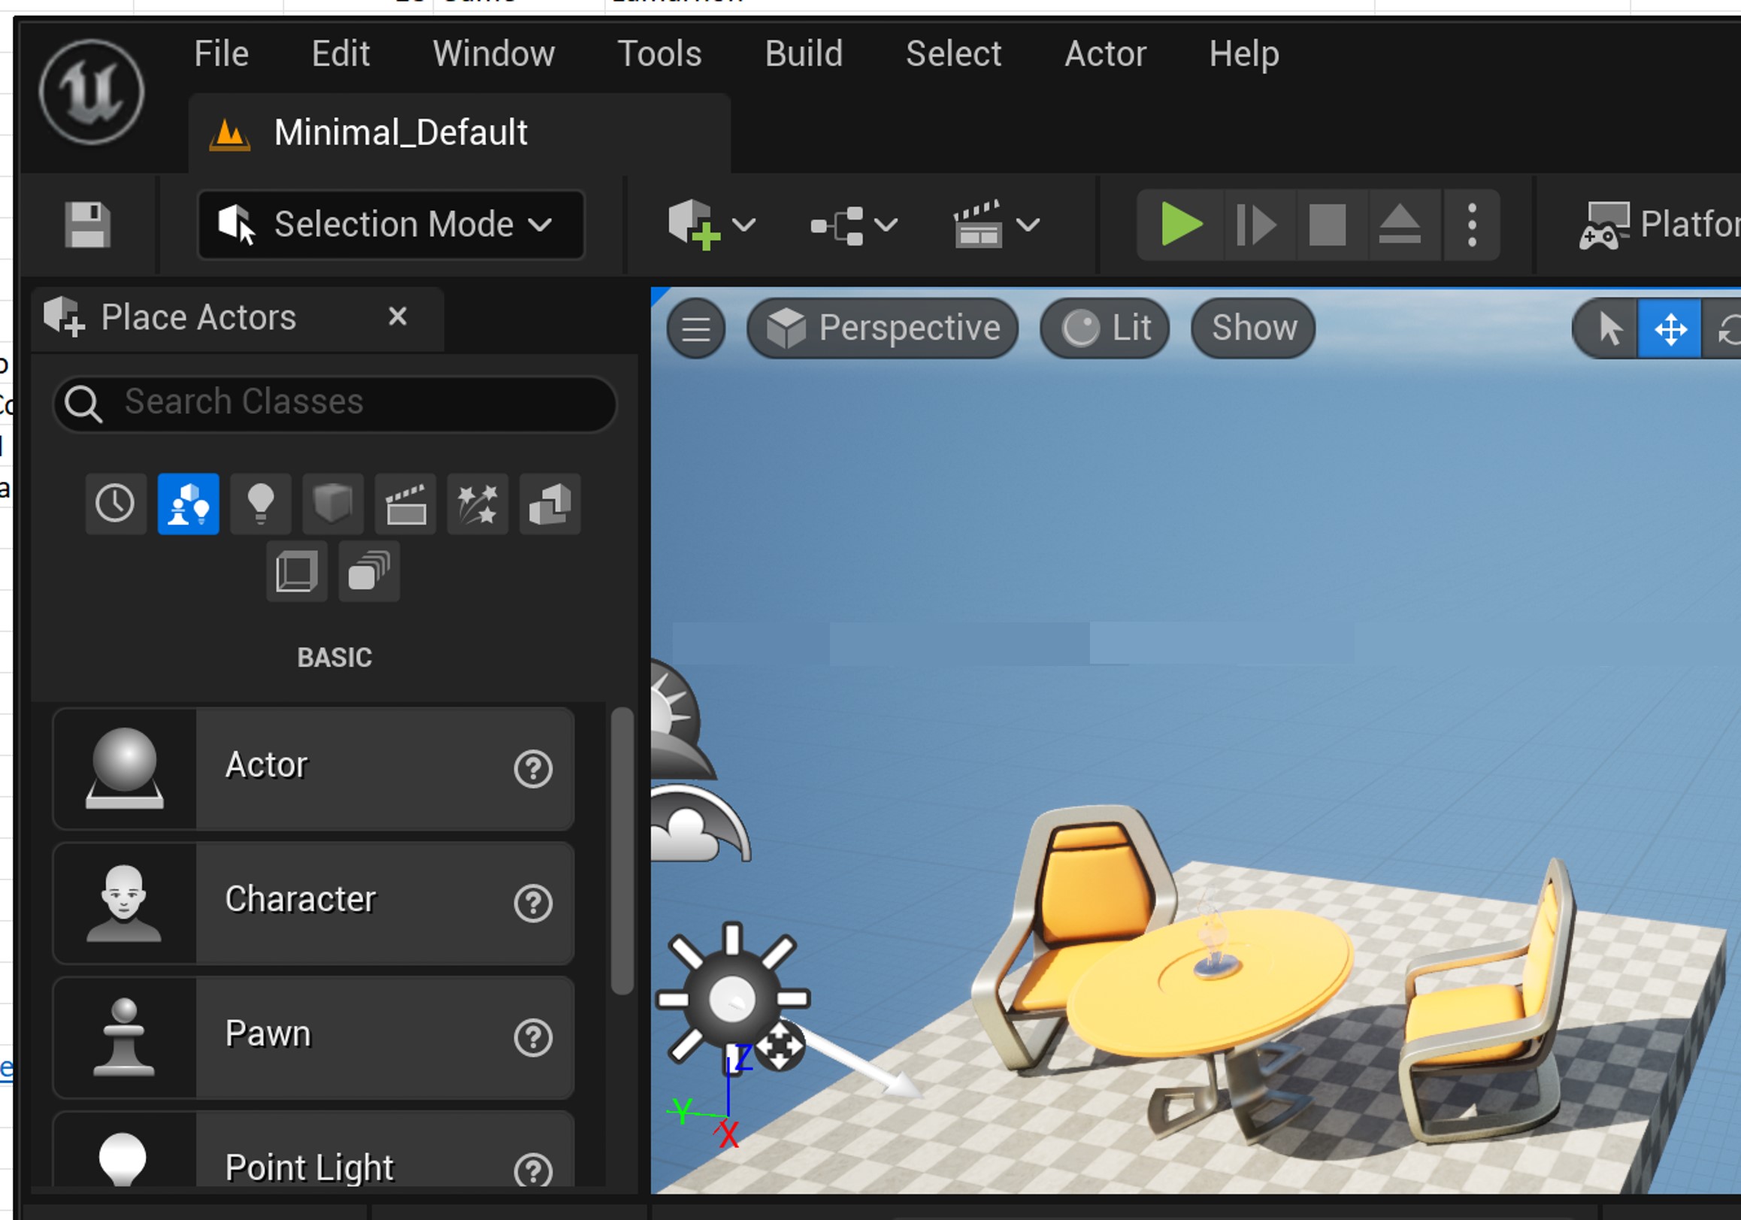This screenshot has height=1220, width=1741.
Task: Select the Visual Effects sparkles category
Action: tap(477, 504)
